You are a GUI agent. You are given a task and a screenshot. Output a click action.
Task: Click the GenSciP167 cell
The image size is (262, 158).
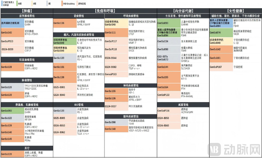coord(221,67)
